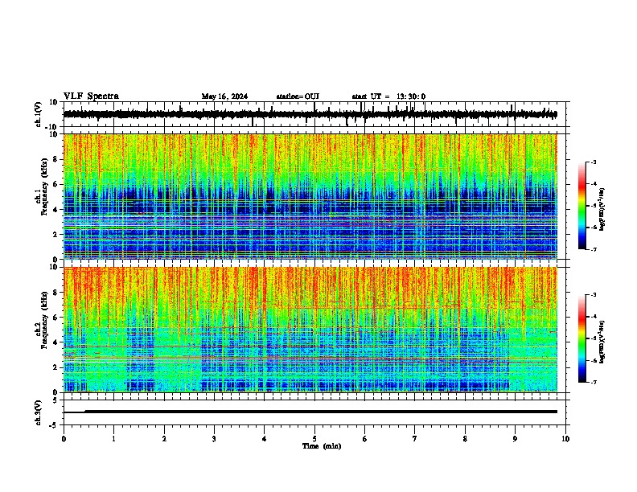Click the ch.1(V) waveform trace
This screenshot has height=492, width=637.
pyautogui.click(x=310, y=114)
